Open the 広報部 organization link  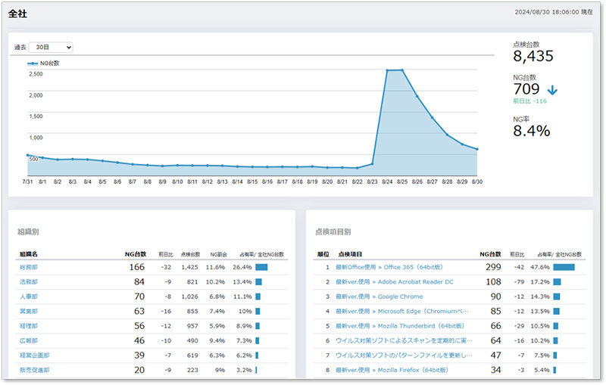pyautogui.click(x=29, y=340)
